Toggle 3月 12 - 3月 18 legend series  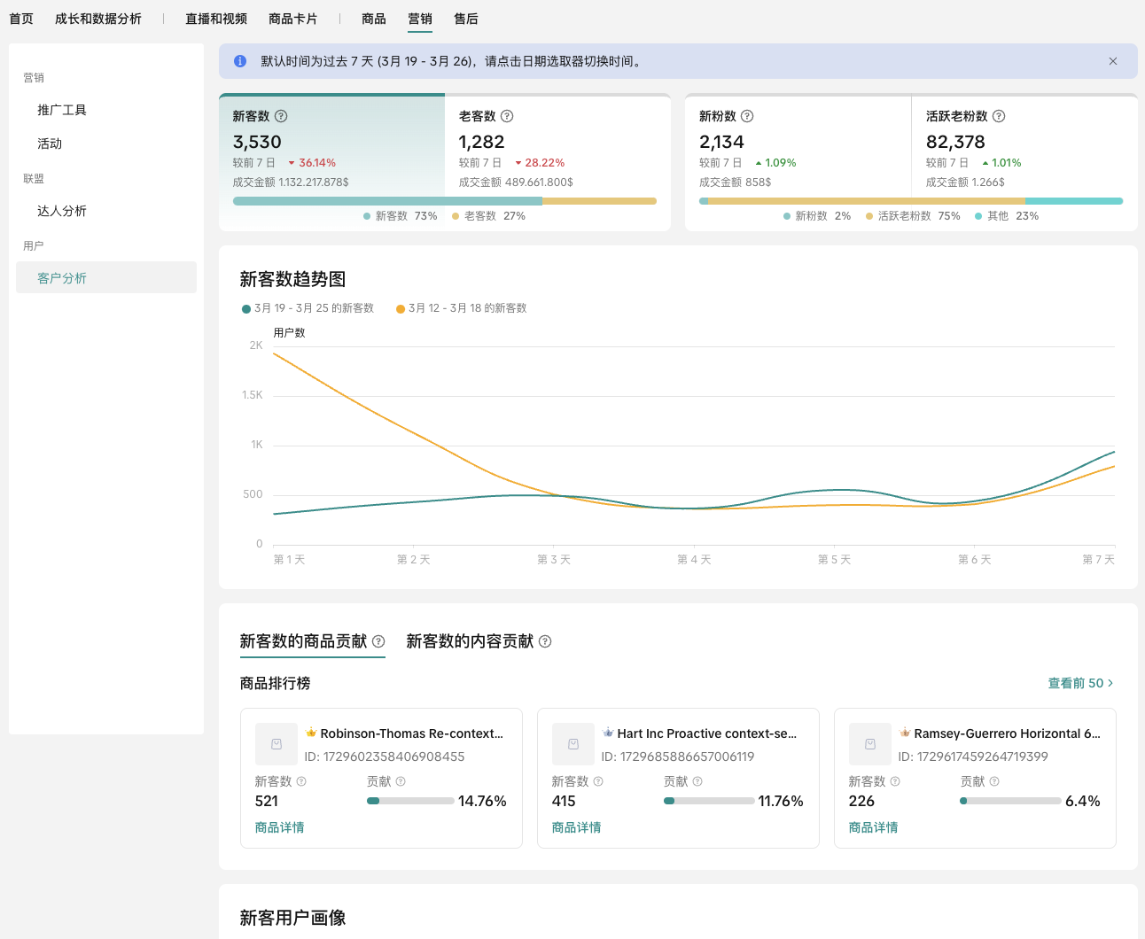(462, 308)
